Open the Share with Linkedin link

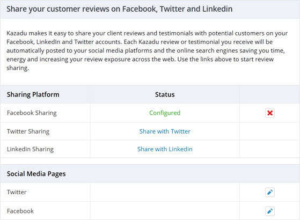[x=165, y=149]
